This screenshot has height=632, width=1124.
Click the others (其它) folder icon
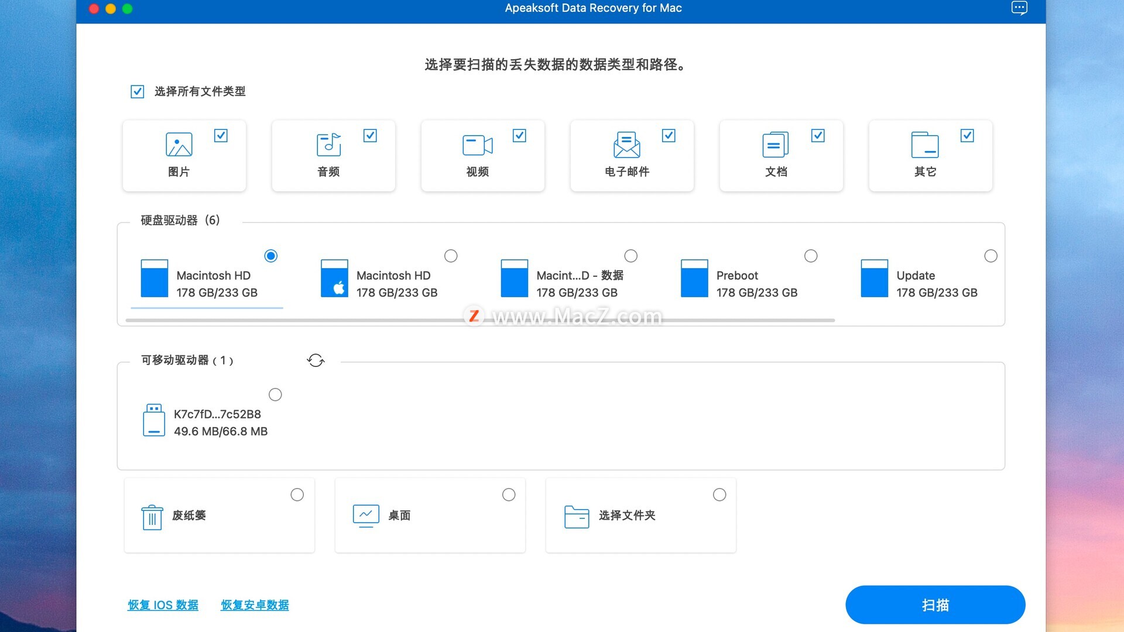click(925, 145)
